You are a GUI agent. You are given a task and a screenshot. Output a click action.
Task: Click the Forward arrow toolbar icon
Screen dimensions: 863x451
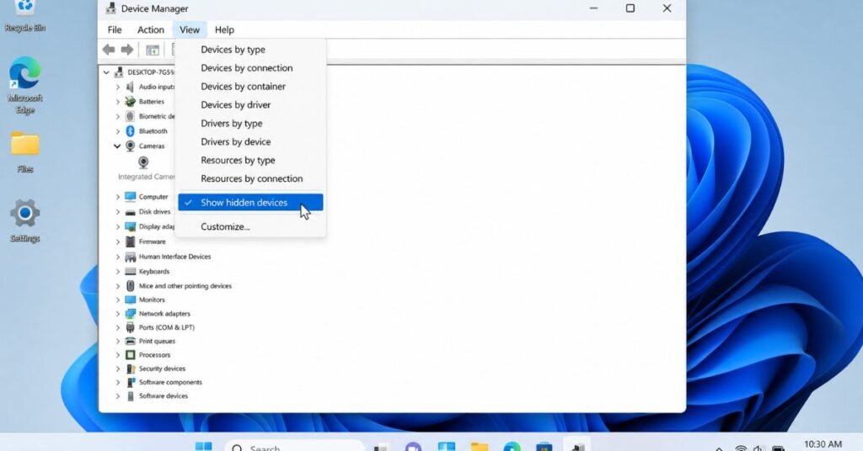tap(127, 50)
